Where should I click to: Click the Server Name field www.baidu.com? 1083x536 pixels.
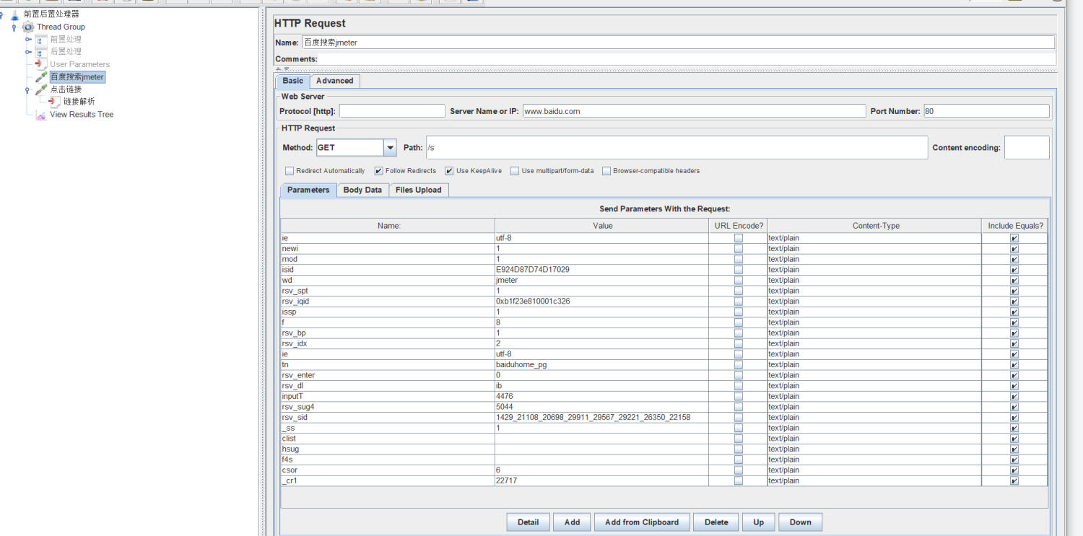click(x=694, y=111)
